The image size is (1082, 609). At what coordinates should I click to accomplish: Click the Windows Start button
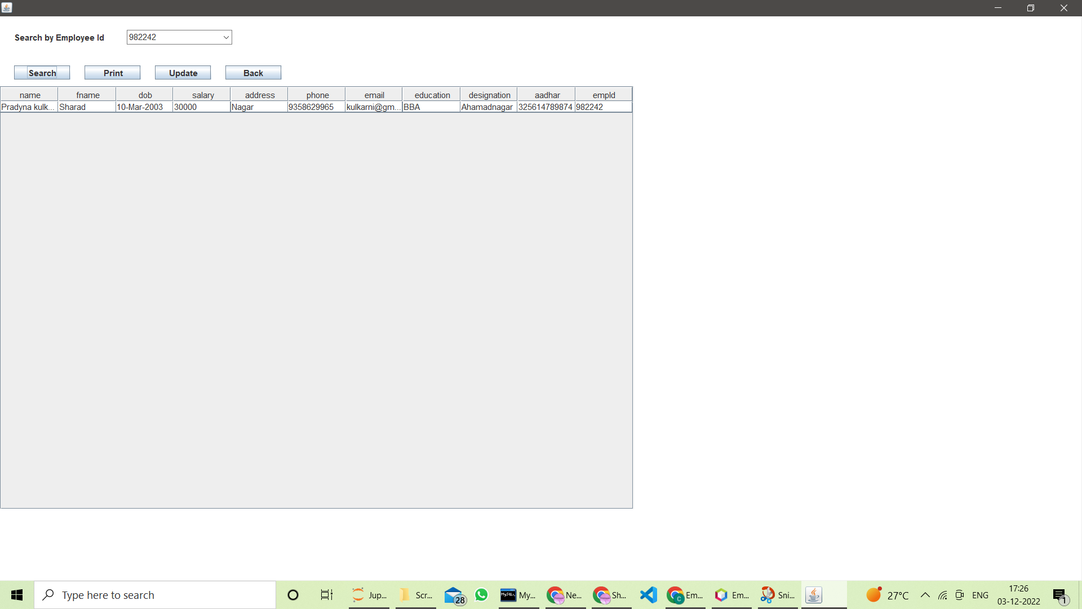(x=16, y=594)
